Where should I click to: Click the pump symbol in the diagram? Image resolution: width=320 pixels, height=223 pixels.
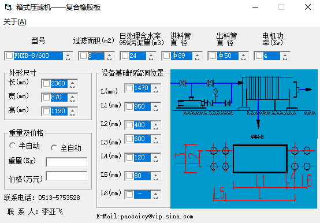click(191, 103)
